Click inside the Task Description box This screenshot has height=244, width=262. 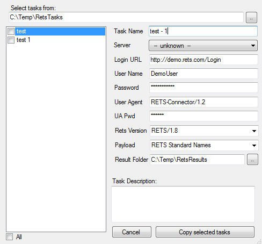183,204
